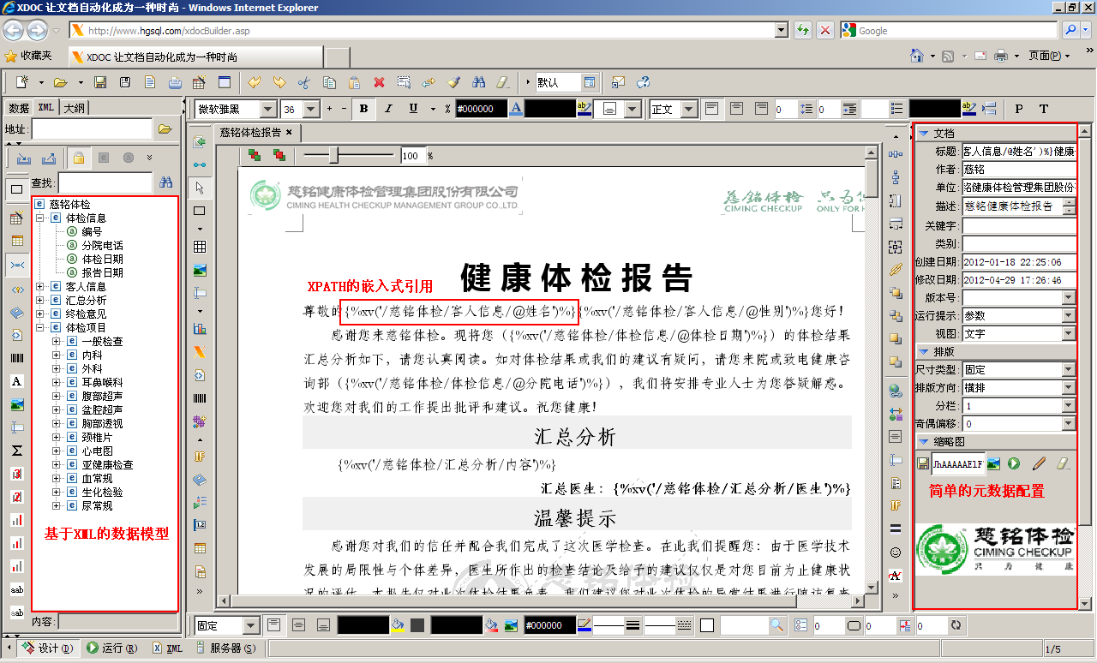Click the Copy icon in toolbar

point(329,82)
